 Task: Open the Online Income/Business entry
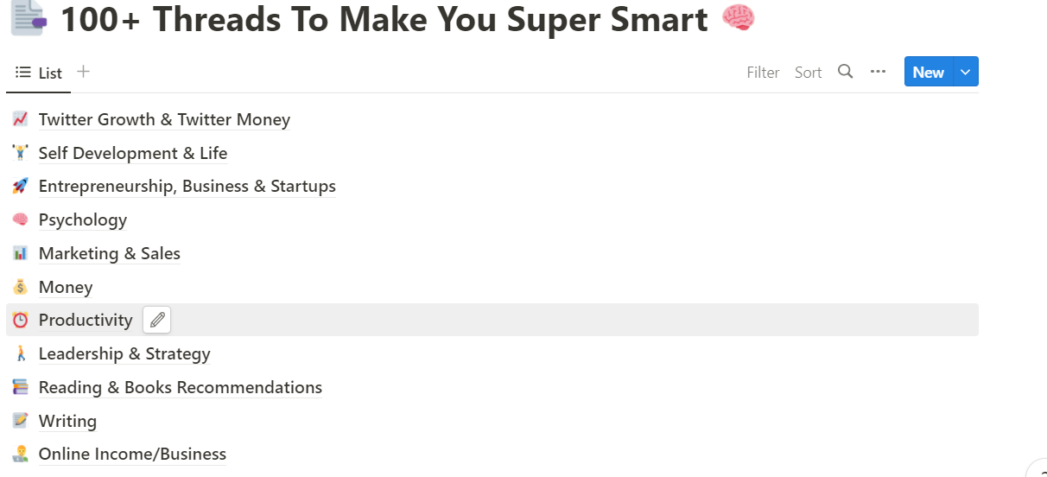pos(132,454)
